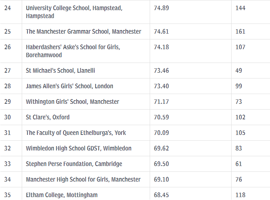This screenshot has height=200, width=270.
Task: Click Withington Girls' School, Manchester
Action: coord(72,102)
